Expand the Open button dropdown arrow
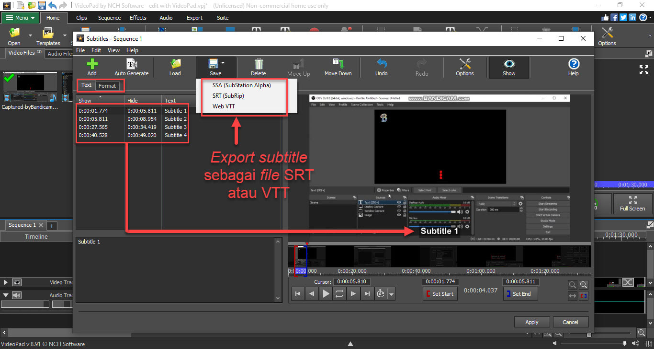Viewport: 654px width, 349px height. tap(30, 35)
